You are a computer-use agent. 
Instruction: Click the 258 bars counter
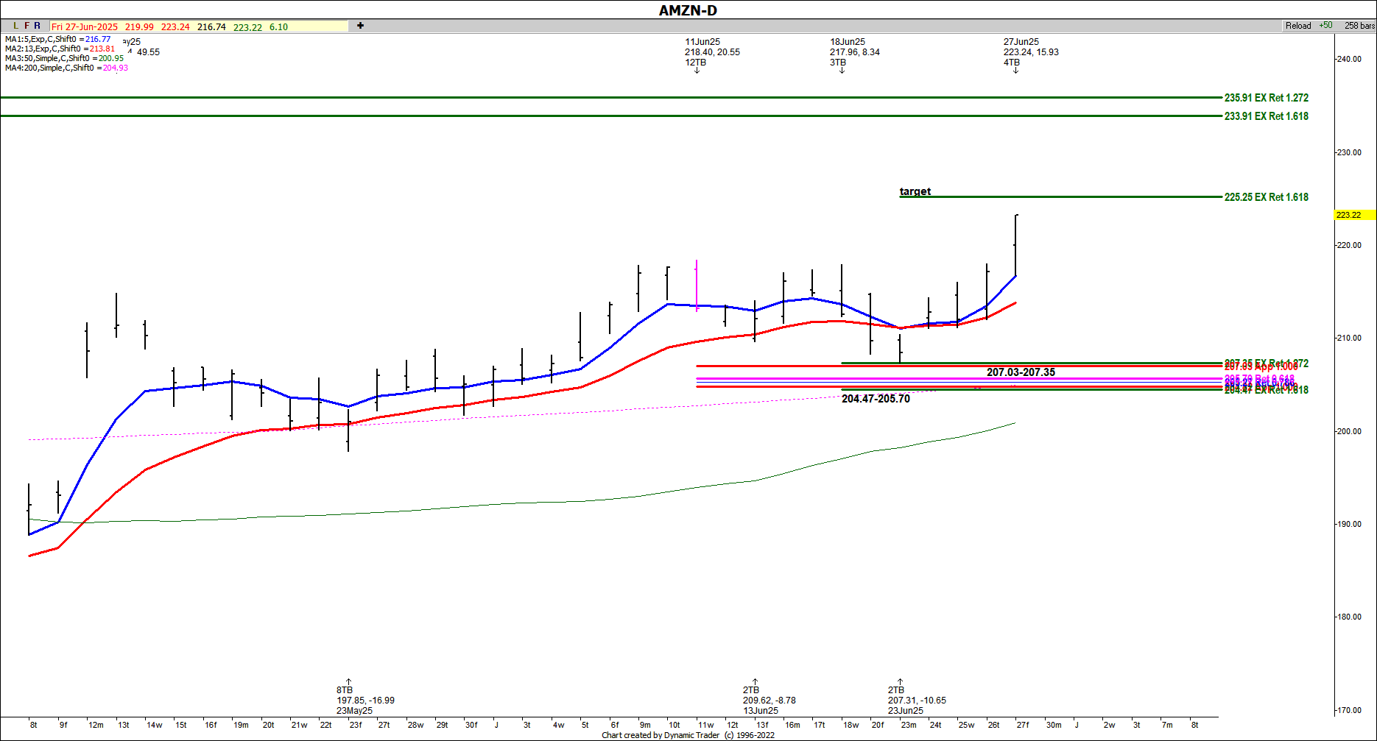click(1359, 26)
